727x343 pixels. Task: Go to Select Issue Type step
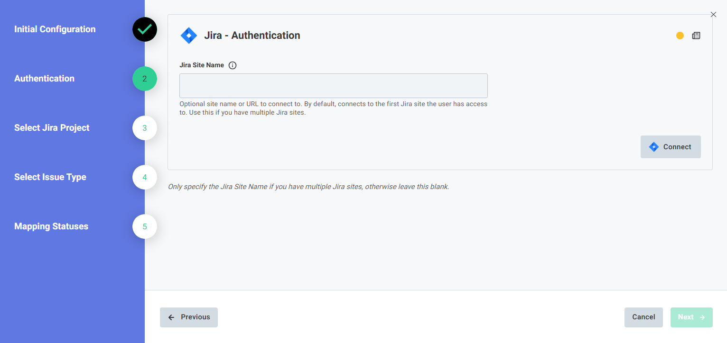pyautogui.click(x=50, y=177)
